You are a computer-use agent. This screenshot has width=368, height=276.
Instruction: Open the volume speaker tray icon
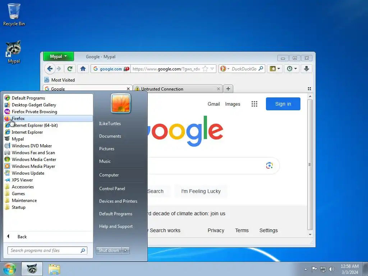pyautogui.click(x=331, y=269)
